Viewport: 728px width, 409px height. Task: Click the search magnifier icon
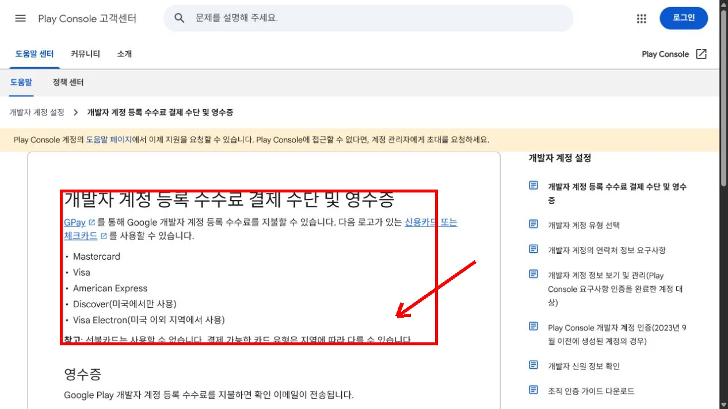click(x=180, y=18)
